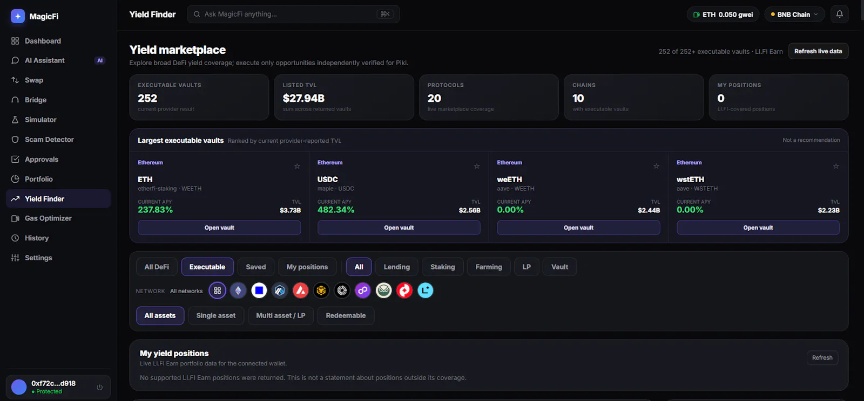Viewport: 864px width, 401px height.
Task: Star the weETH aave vault
Action: [656, 166]
